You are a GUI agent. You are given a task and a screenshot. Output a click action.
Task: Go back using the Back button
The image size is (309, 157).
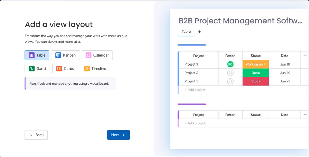click(36, 135)
